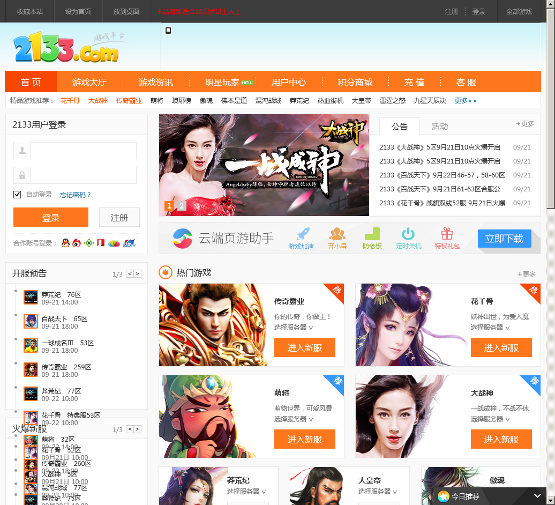Switch to the 活动 tab
The width and height of the screenshot is (555, 505).
440,127
